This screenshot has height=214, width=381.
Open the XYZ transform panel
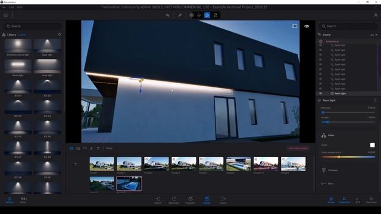tap(358, 200)
